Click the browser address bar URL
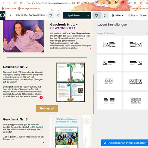The width and height of the screenshot is (148, 148). coord(53,3)
